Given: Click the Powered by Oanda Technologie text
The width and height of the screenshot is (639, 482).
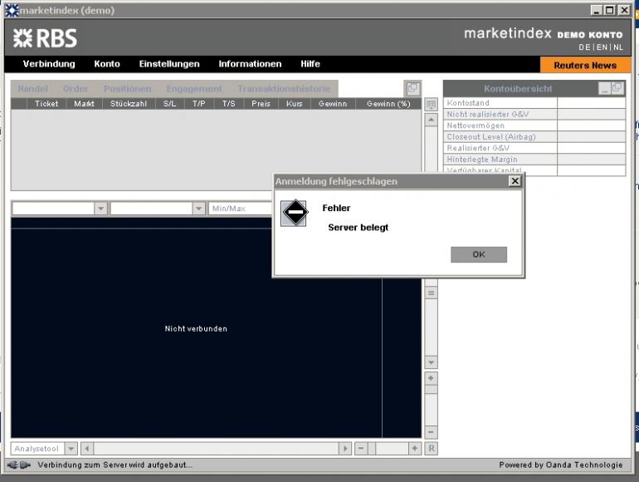Looking at the screenshot, I should point(561,465).
